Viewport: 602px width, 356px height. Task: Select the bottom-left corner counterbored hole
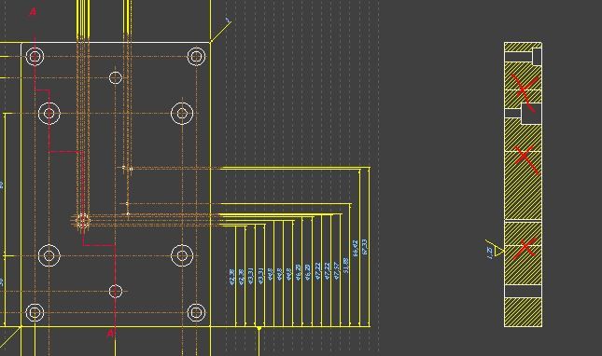point(35,312)
